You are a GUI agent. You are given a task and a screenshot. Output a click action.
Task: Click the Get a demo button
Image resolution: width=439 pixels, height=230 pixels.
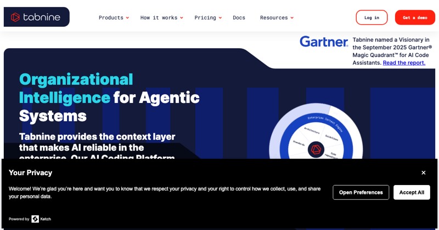click(415, 18)
